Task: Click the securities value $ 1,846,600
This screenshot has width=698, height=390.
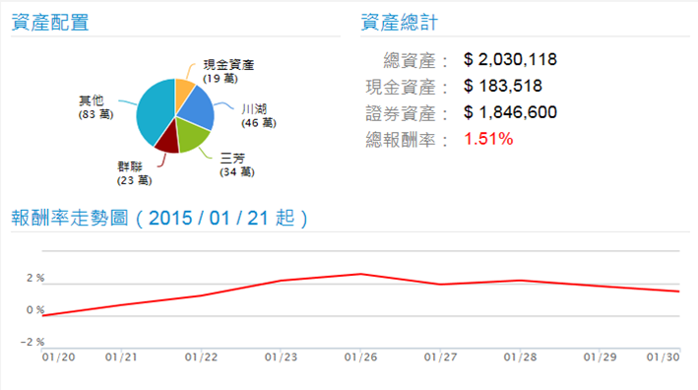Action: click(510, 112)
